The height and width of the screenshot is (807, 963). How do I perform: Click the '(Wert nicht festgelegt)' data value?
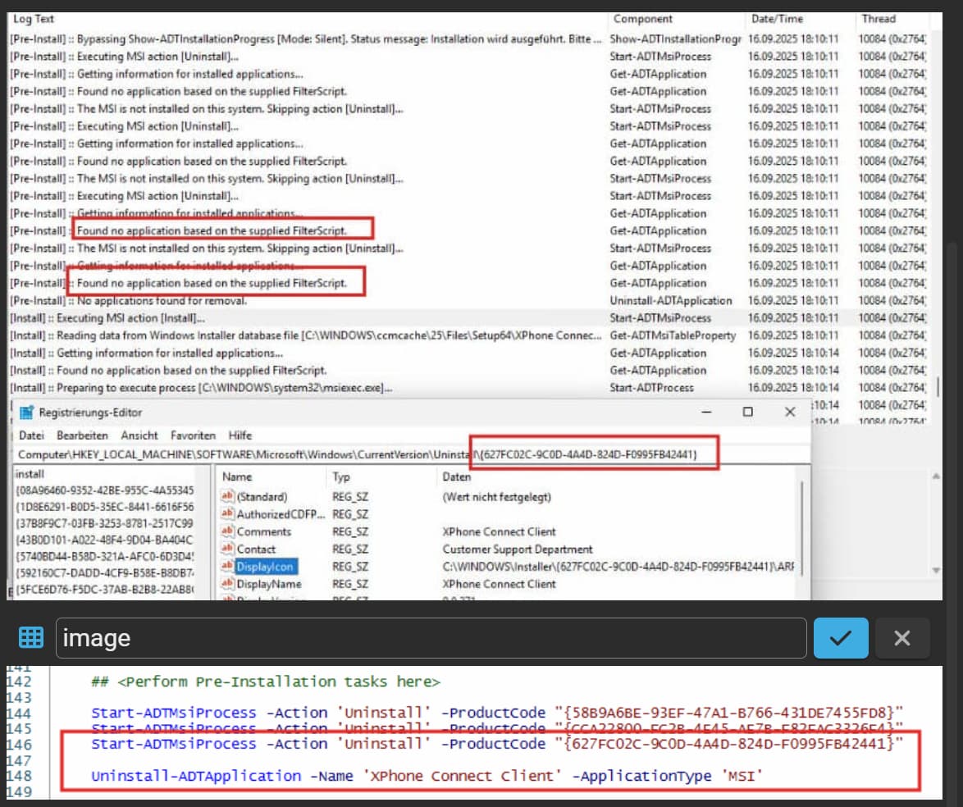point(496,497)
